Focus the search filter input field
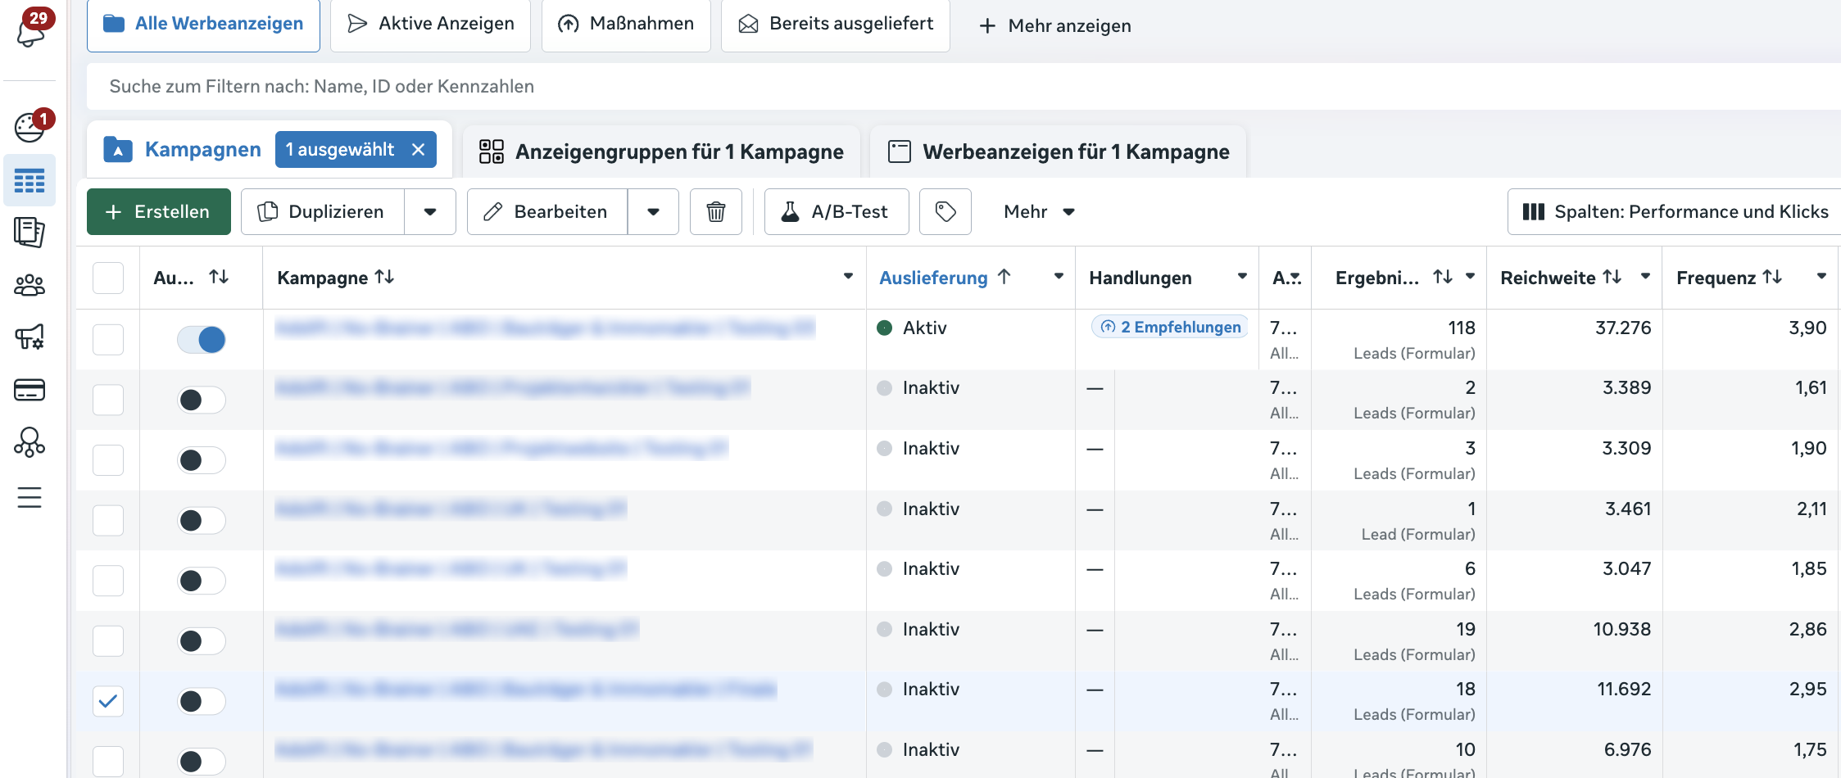Image resolution: width=1841 pixels, height=778 pixels. (964, 87)
